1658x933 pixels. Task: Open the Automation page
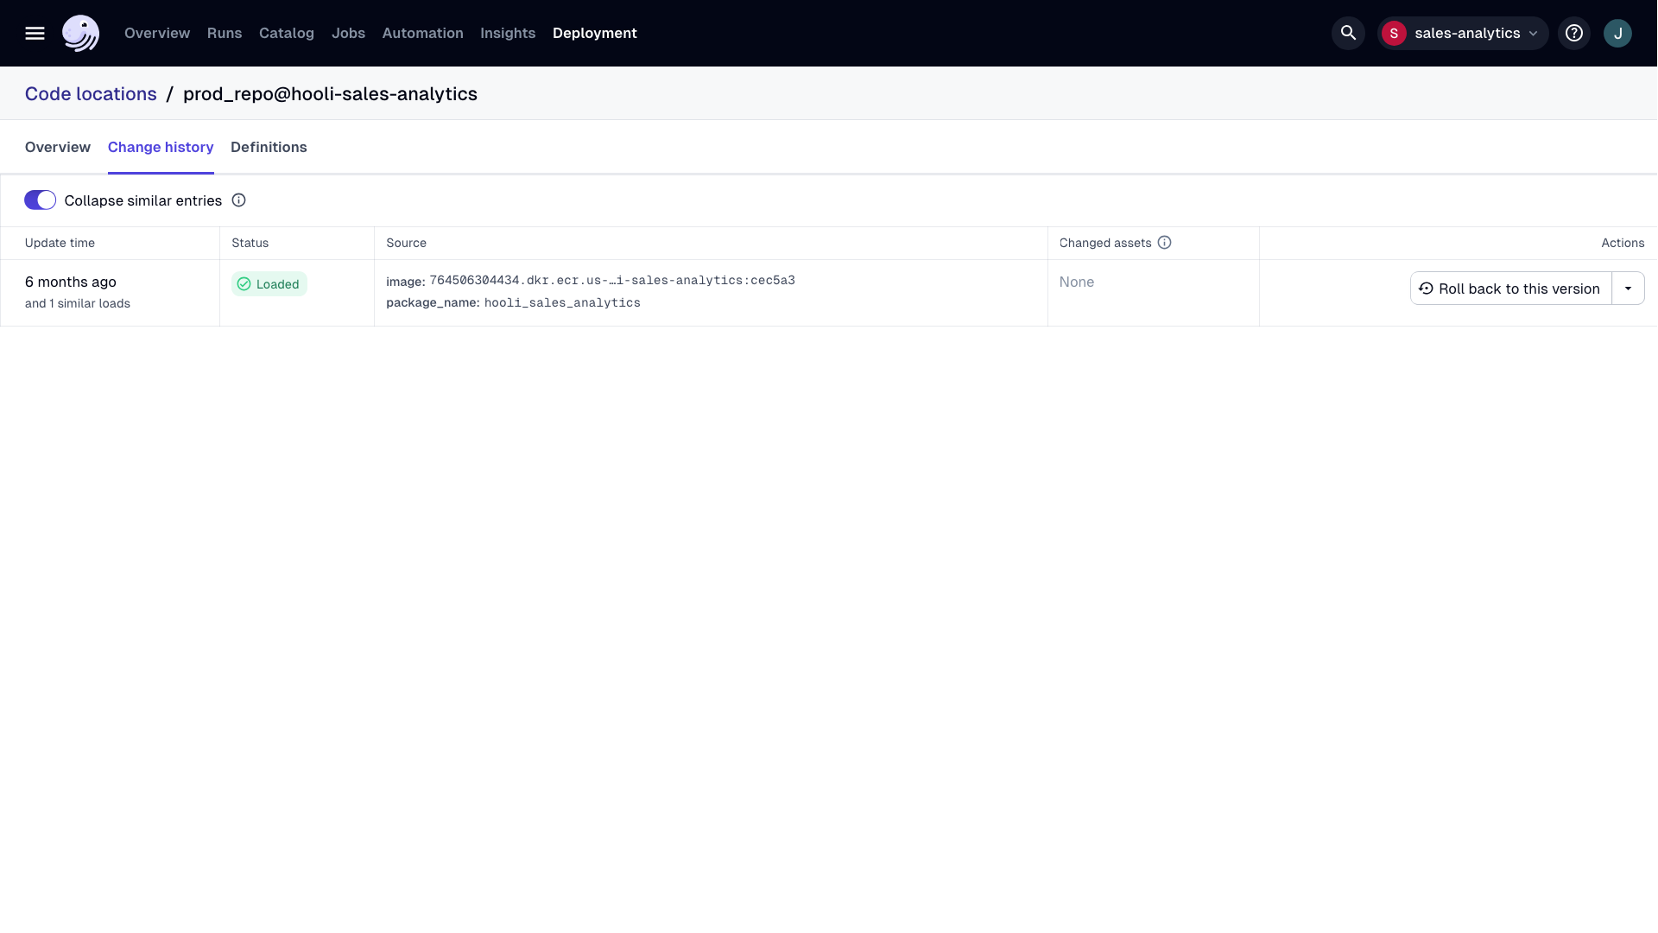[421, 33]
